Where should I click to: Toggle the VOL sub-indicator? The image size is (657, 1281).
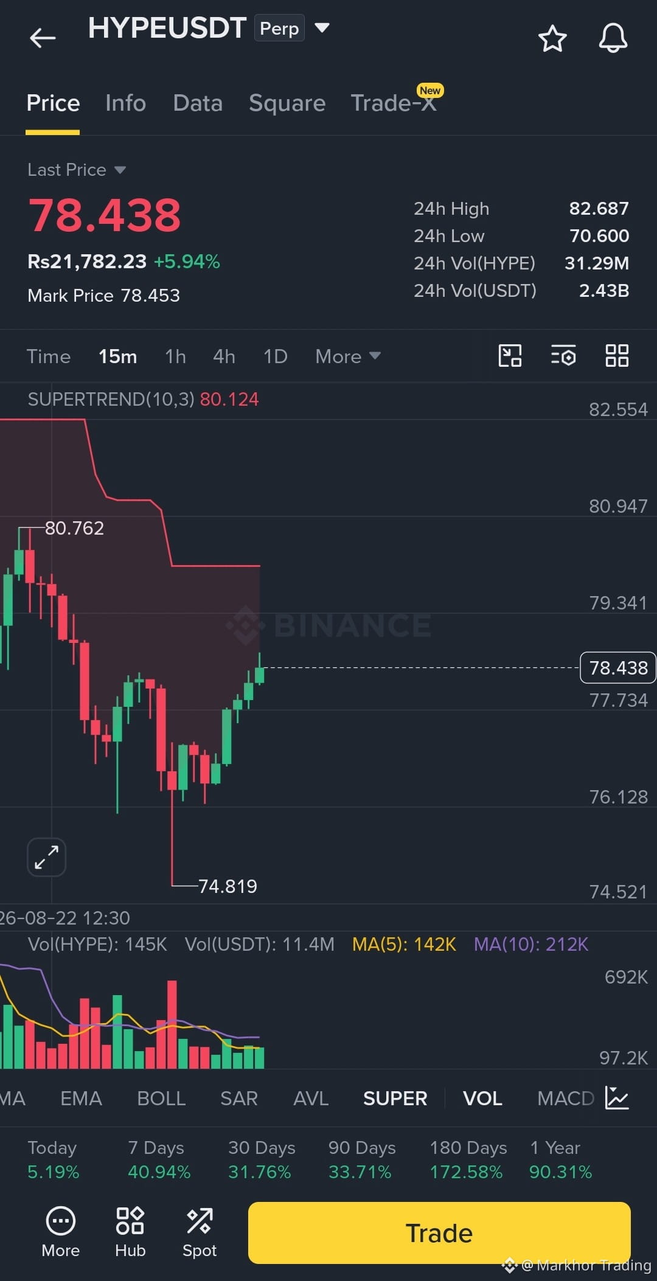[482, 1099]
